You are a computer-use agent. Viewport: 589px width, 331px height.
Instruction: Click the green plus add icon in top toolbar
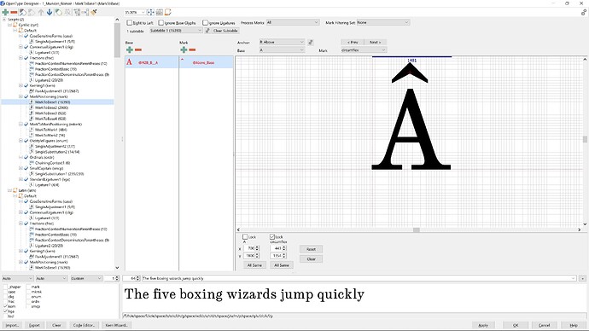tap(5, 13)
